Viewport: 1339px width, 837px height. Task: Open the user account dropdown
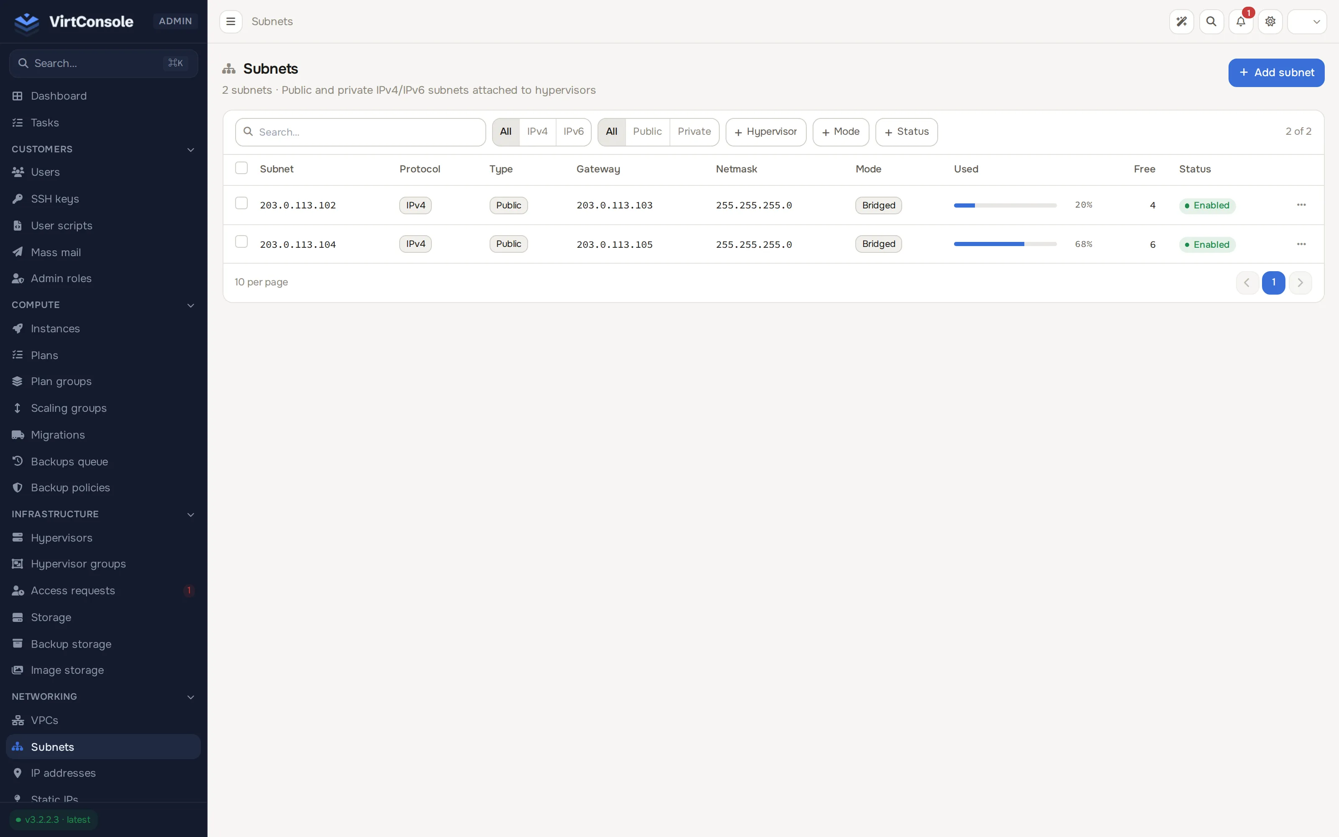1307,22
